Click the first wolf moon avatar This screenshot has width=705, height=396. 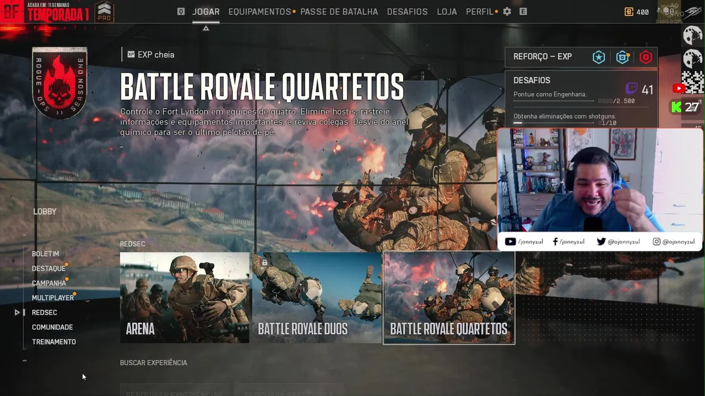click(692, 35)
